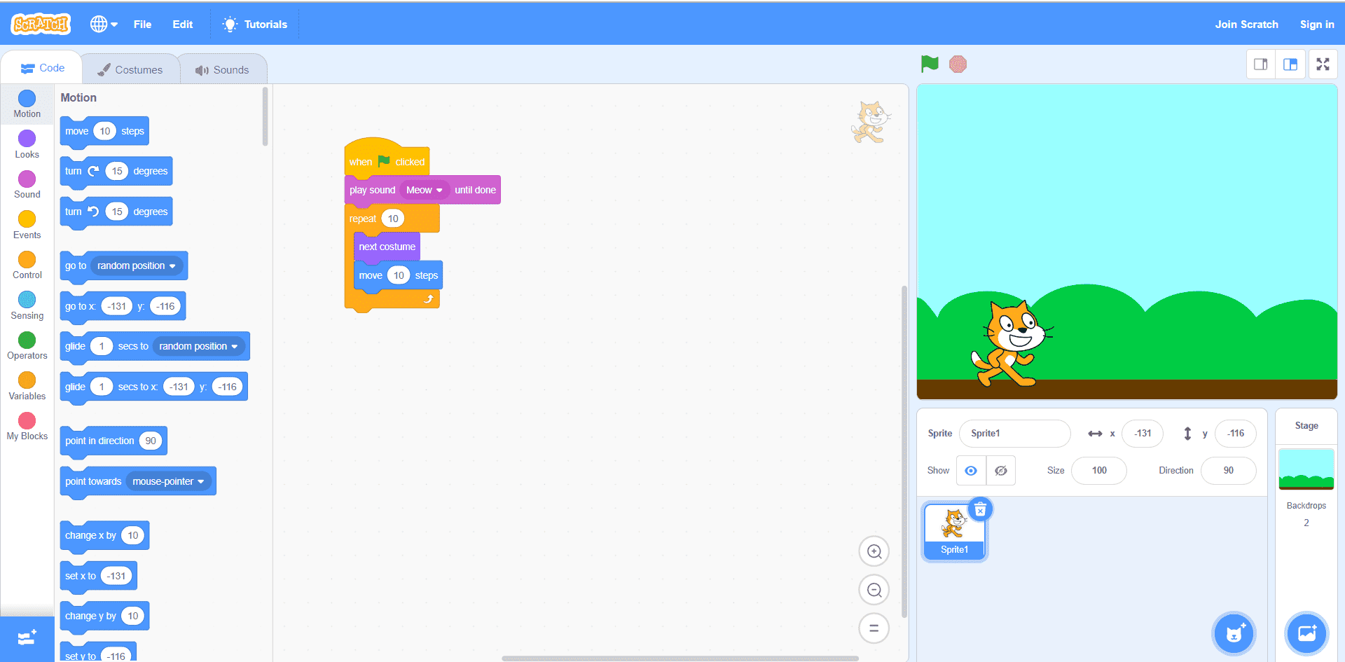
Task: Open the Choose a Sprite button
Action: point(1234,634)
